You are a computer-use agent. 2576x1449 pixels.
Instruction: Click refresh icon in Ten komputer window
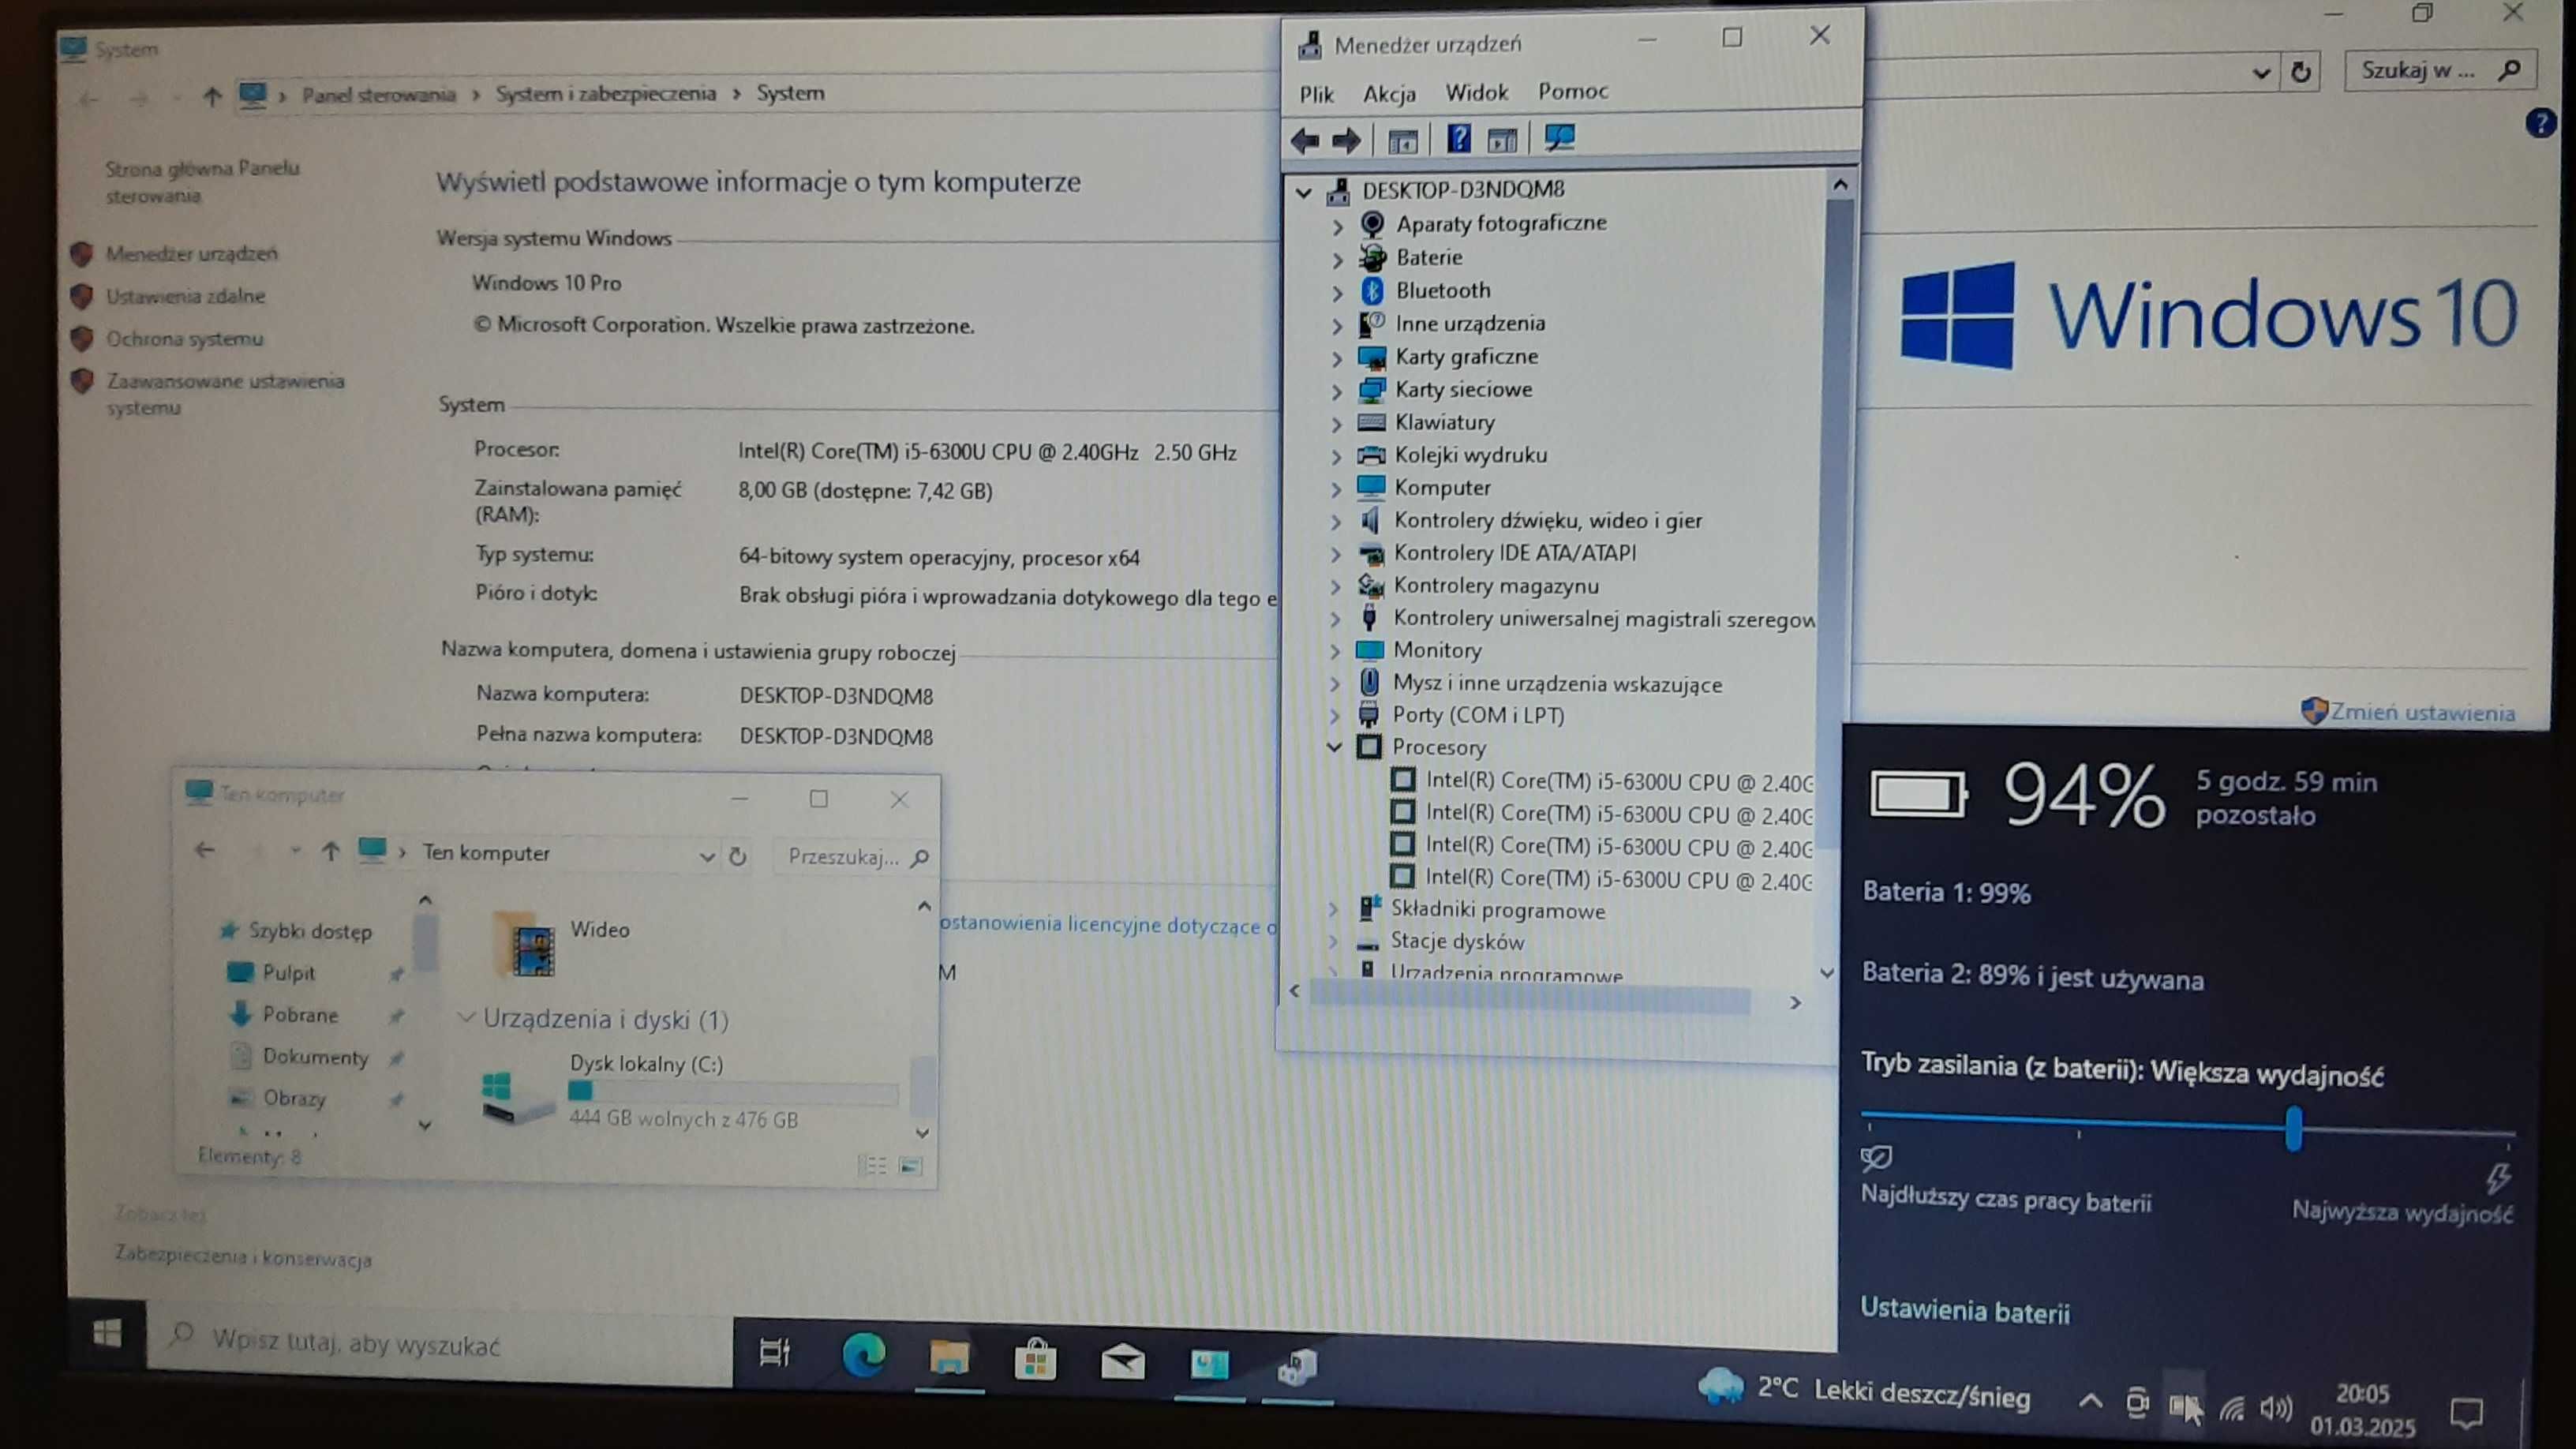click(738, 856)
